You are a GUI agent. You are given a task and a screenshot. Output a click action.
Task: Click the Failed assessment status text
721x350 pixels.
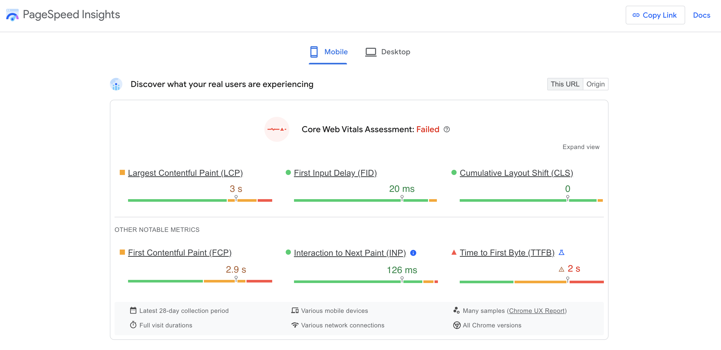coord(428,129)
